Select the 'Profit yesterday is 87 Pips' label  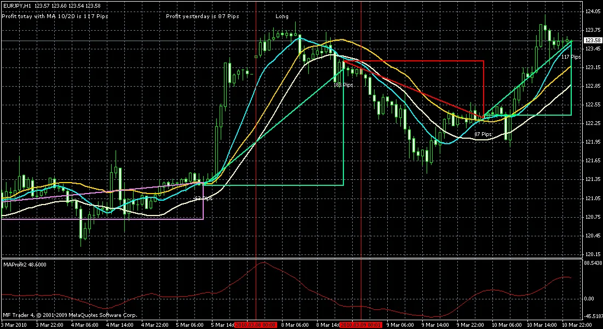pyautogui.click(x=203, y=16)
